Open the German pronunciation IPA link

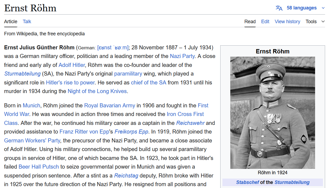click(113, 48)
